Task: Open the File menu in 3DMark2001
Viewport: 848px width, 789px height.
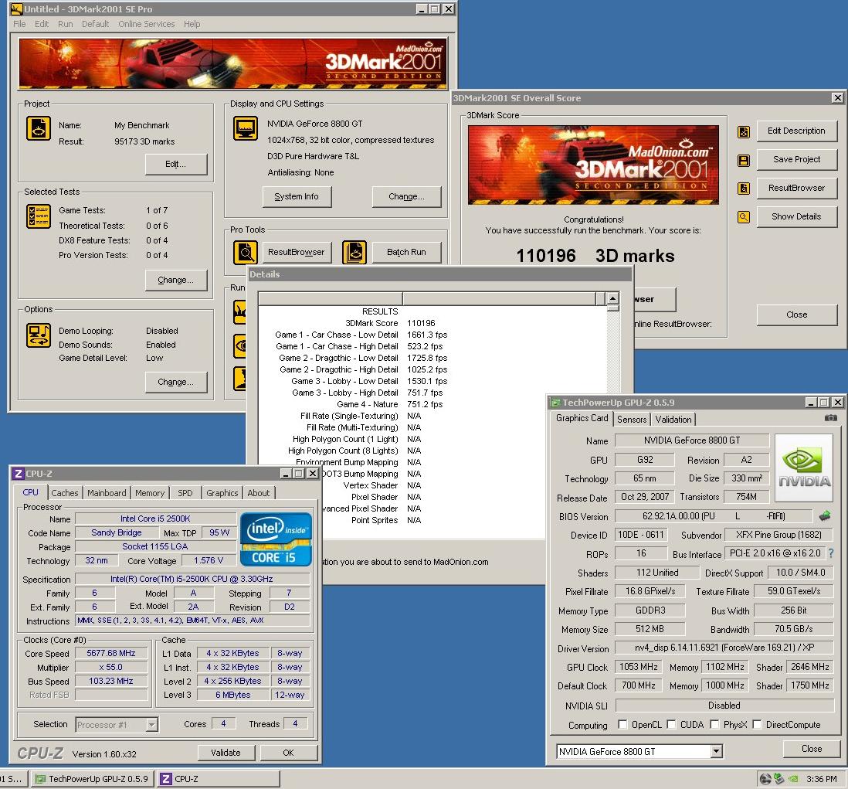Action: 19,24
